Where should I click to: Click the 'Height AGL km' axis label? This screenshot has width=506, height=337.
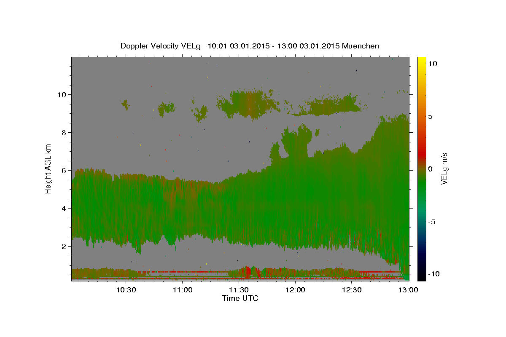pos(48,168)
